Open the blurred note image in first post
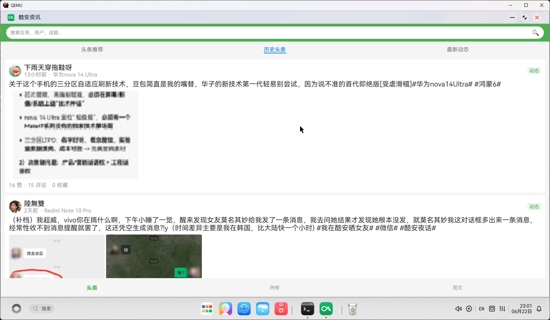550x320 pixels. [x=76, y=135]
